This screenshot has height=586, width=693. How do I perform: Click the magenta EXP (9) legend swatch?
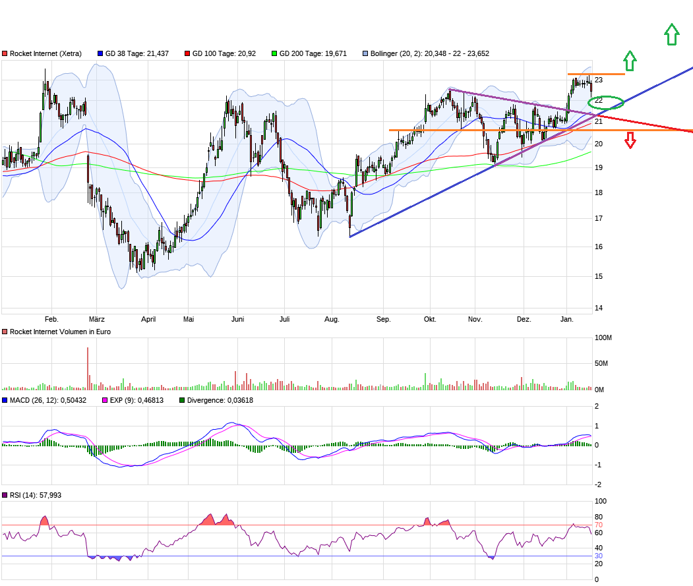coord(105,400)
